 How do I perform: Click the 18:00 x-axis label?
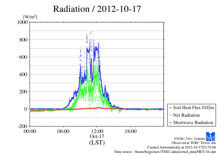[130, 131]
